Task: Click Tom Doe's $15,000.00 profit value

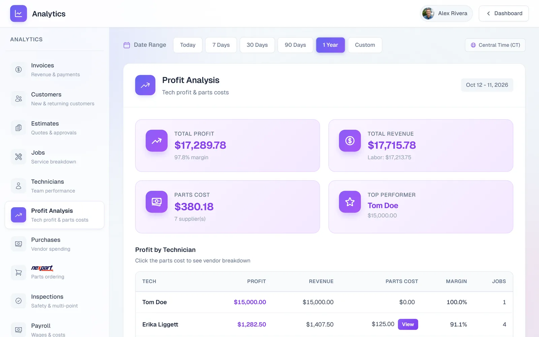Action: pos(250,302)
